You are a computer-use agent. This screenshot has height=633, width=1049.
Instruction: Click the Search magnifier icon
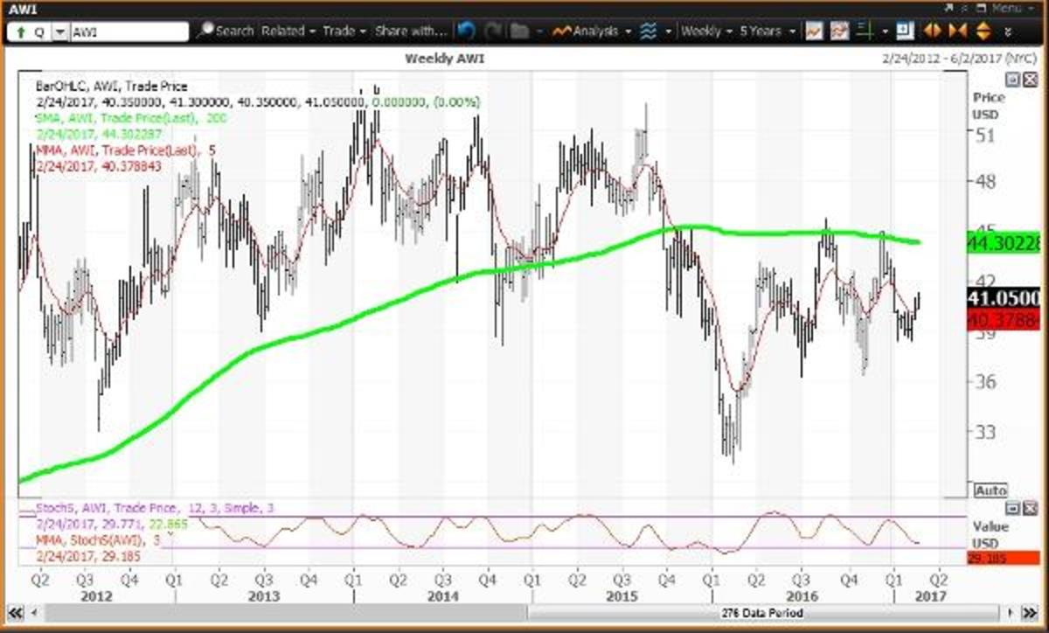coord(205,31)
